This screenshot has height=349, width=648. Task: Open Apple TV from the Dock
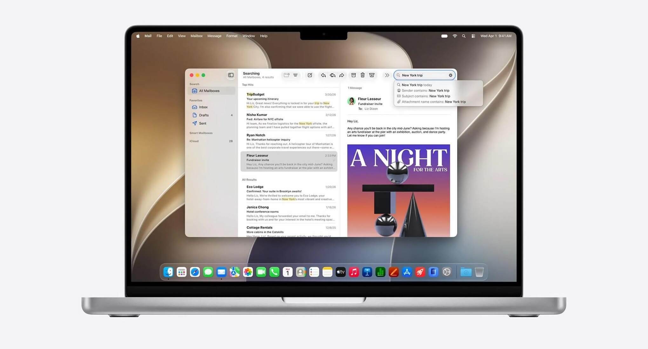pyautogui.click(x=341, y=272)
